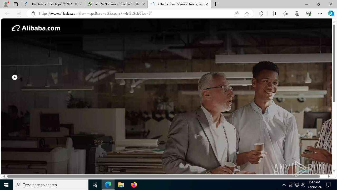Viewport: 337px width, 190px height.
Task: Go back to the previous page
Action: 7,13
